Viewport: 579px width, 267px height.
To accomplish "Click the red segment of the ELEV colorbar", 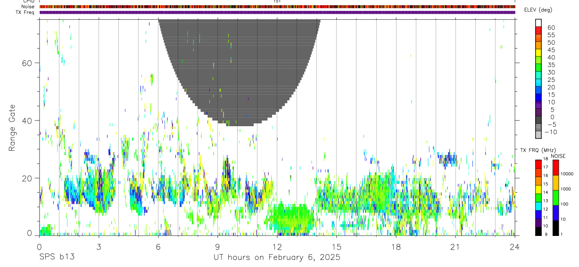I will [538, 30].
